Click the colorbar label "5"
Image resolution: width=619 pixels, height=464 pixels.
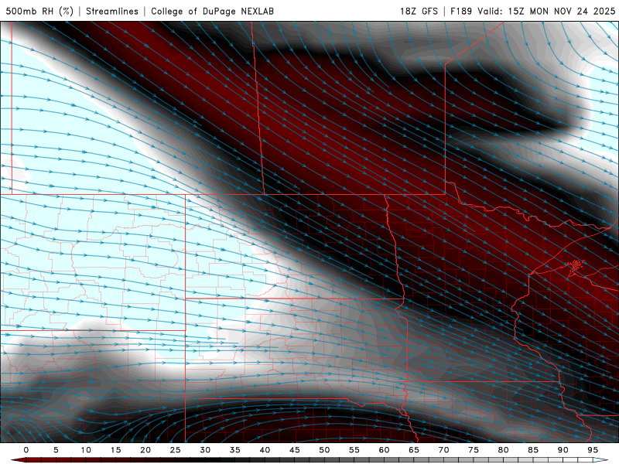coord(56,450)
